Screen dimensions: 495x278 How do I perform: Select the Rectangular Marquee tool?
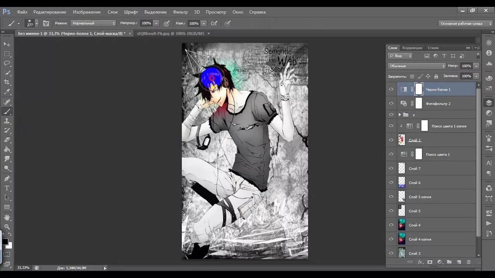7,54
